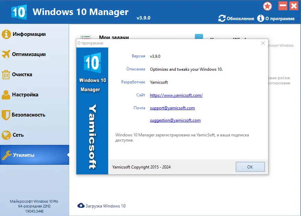Click the Утилиты wrench icon
Image resolution: width=301 pixels, height=216 pixels.
click(7, 155)
